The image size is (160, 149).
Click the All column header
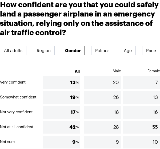click(77, 71)
